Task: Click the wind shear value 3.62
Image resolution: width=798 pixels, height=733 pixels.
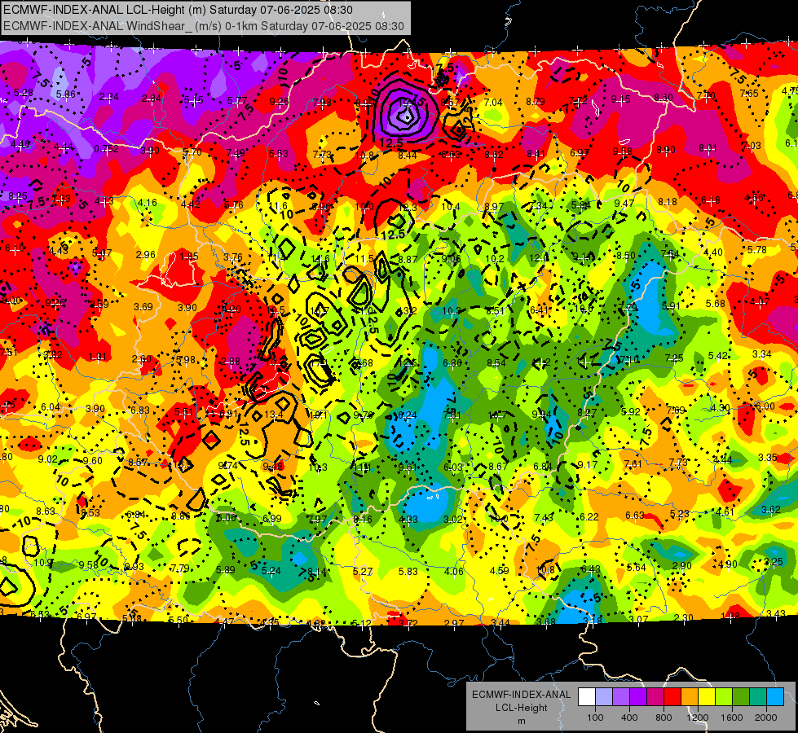Action: 771,509
